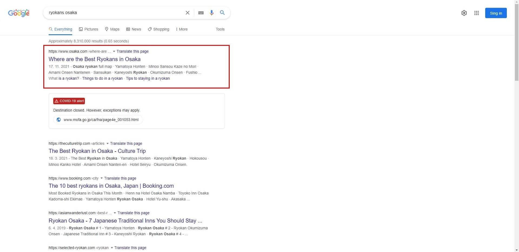The image size is (519, 252).
Task: Click the https://theculturetrip.com URL text
Action: pyautogui.click(x=69, y=143)
